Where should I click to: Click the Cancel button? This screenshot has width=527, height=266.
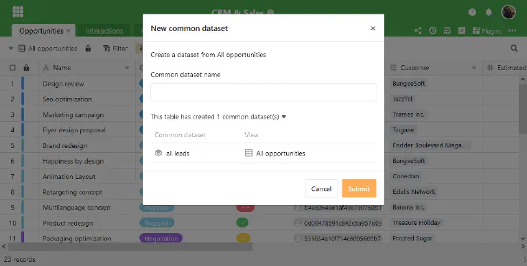pyautogui.click(x=322, y=189)
